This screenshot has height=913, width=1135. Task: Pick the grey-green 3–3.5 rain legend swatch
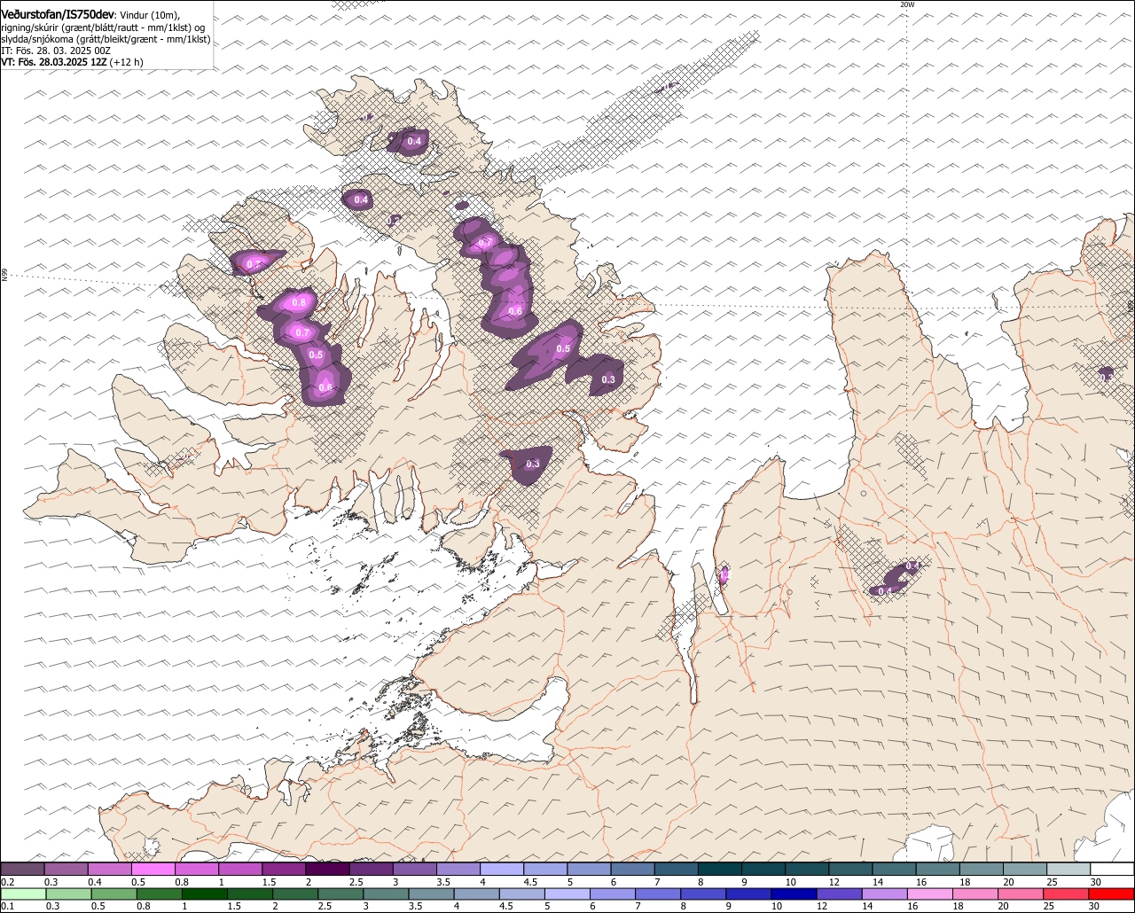pos(387,893)
